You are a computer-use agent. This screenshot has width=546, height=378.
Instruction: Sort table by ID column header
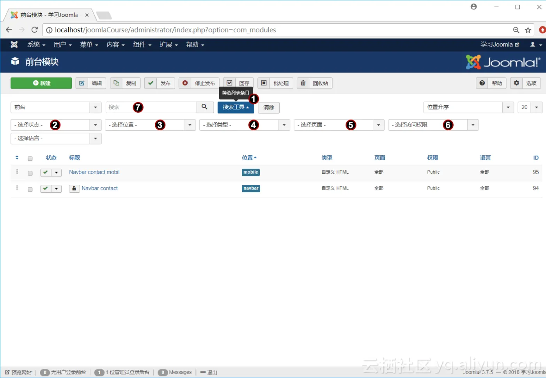click(536, 158)
